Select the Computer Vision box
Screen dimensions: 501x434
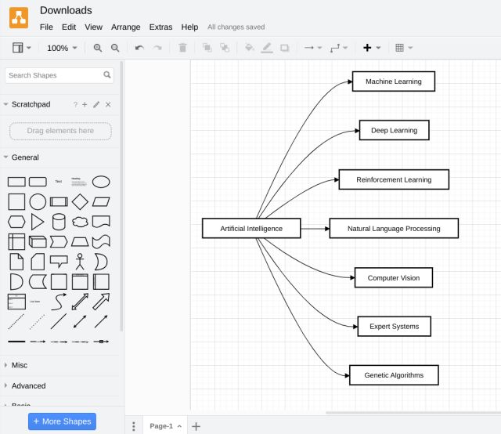coord(394,277)
